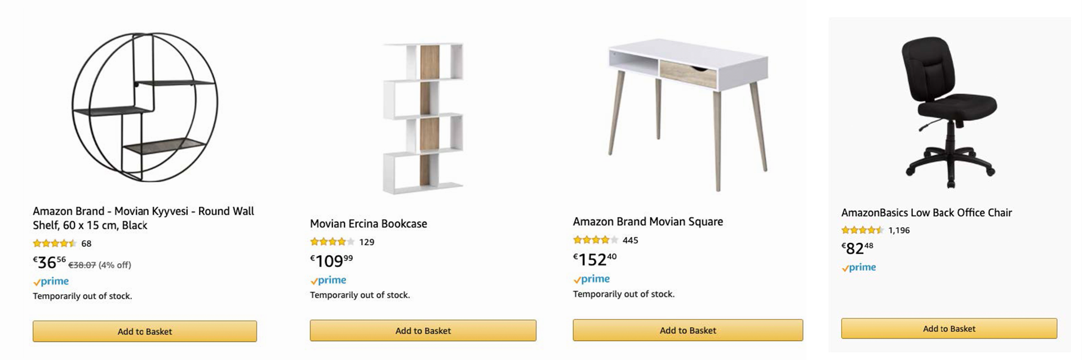The width and height of the screenshot is (1082, 360).
Task: Click the Prime badge under the €82.48 price
Action: pos(859,268)
